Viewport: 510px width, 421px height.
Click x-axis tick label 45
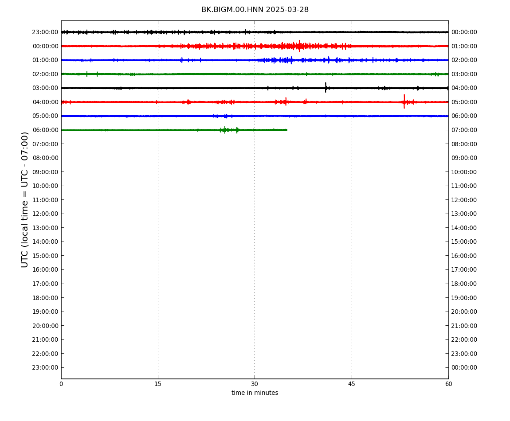coord(352,384)
